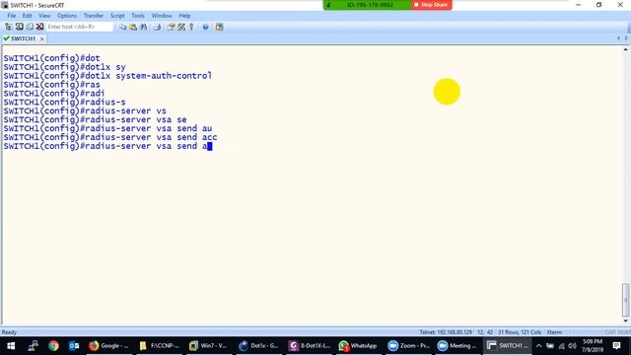
Task: Switch to Firefox Google taskbar window
Action: (108, 346)
